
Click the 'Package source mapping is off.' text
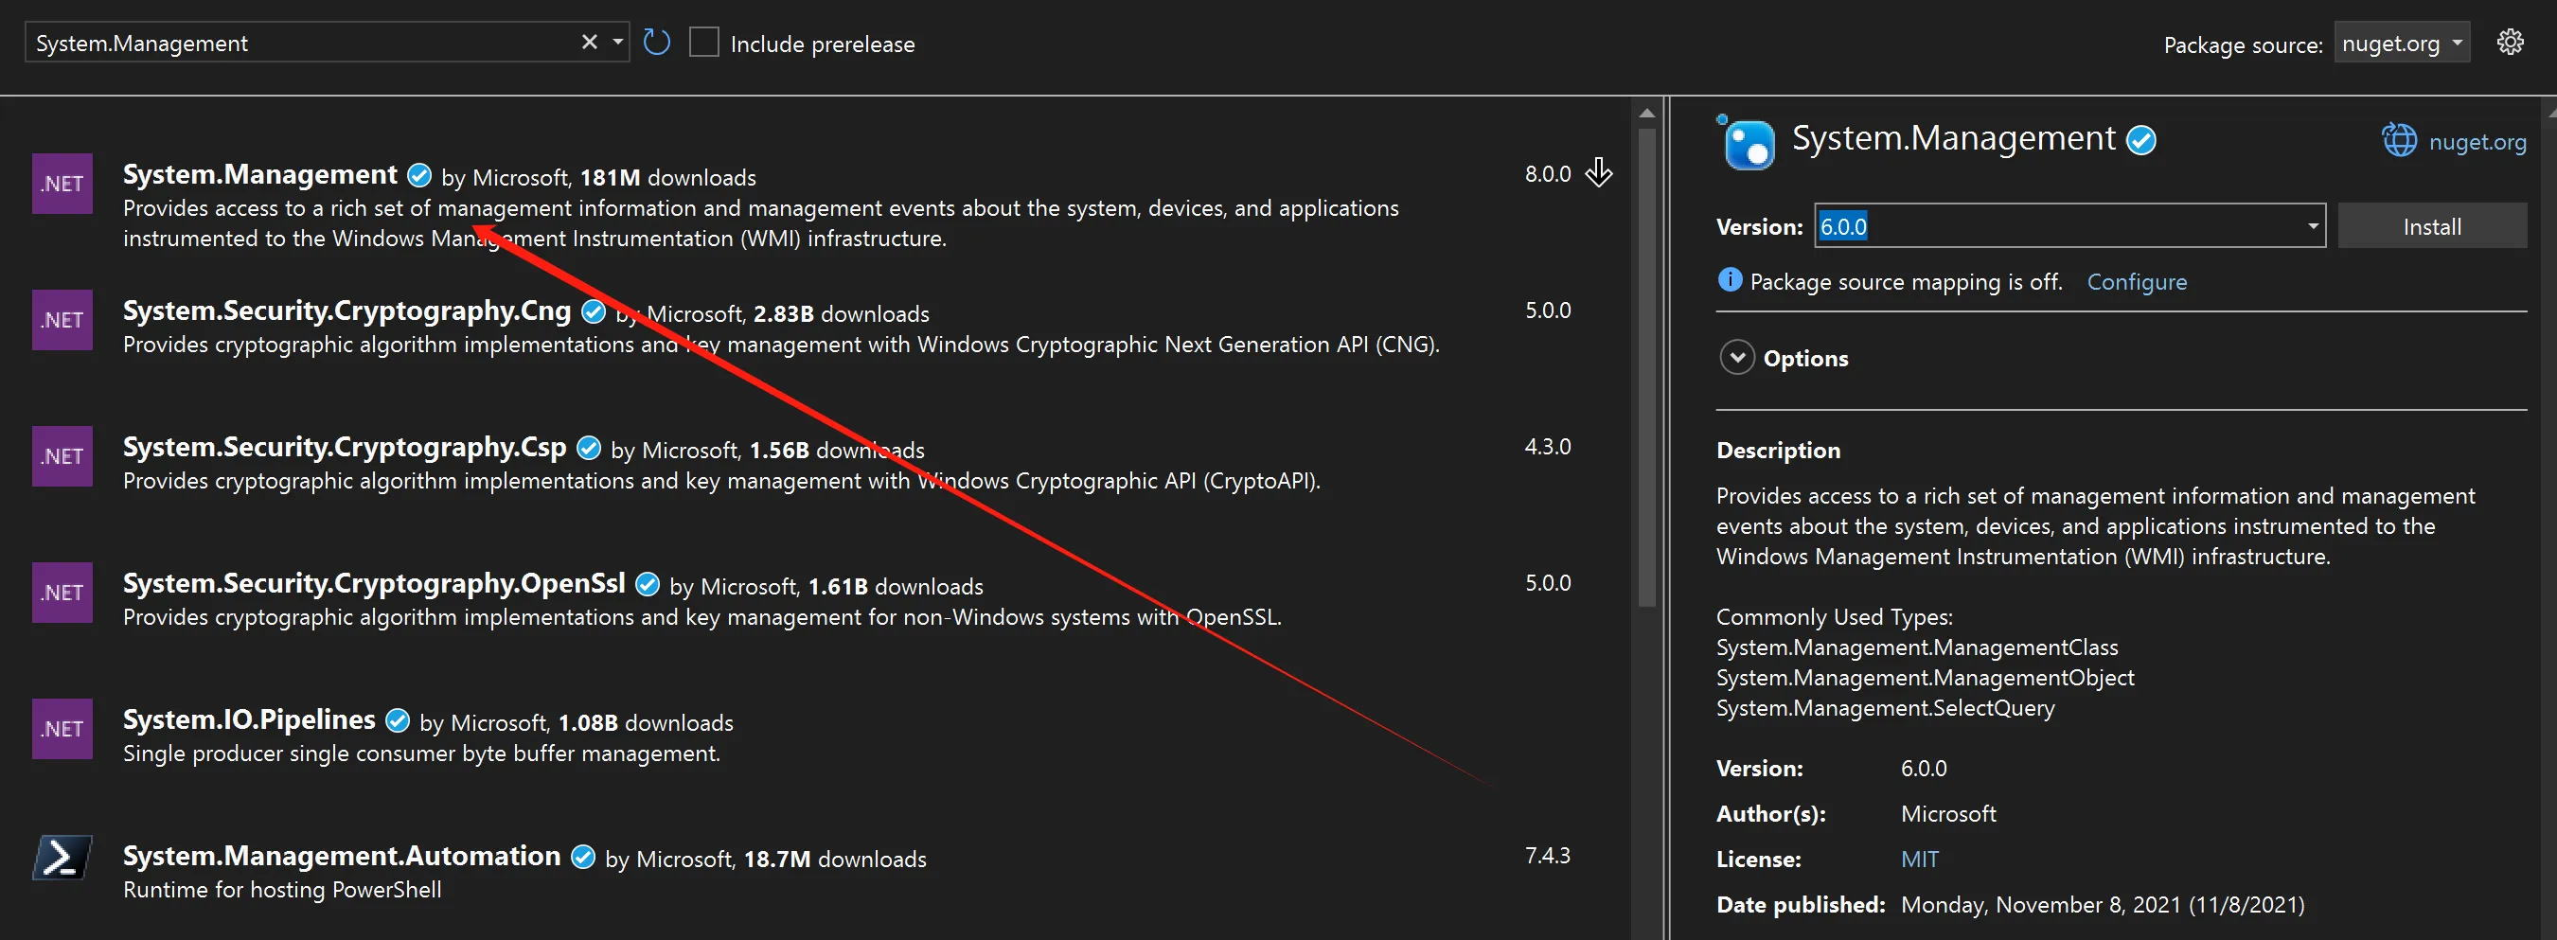tap(1906, 282)
